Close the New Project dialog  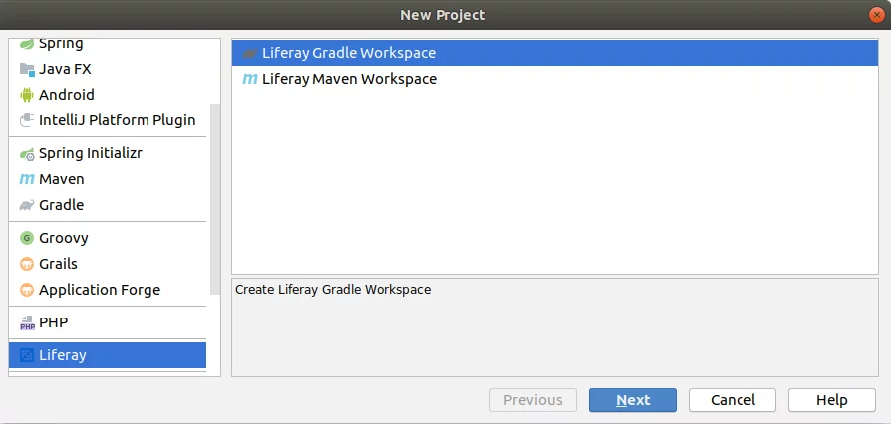877,15
